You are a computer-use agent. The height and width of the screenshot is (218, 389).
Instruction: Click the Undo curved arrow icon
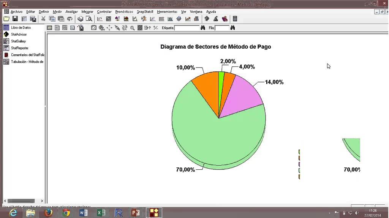[x=70, y=19]
